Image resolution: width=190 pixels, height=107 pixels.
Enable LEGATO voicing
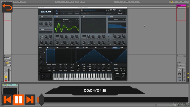pos(114,70)
